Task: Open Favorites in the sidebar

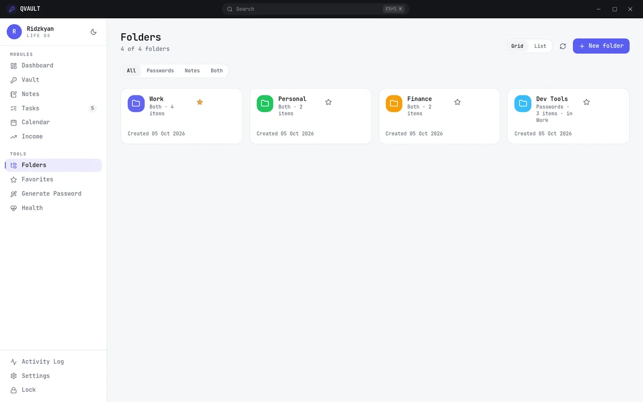Action: [x=54, y=180]
